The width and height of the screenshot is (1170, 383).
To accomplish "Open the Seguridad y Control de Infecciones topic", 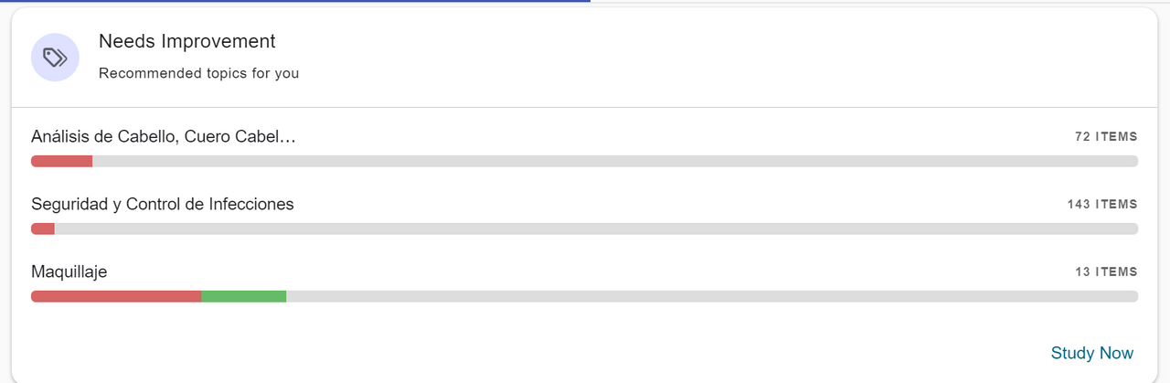I will pyautogui.click(x=163, y=204).
